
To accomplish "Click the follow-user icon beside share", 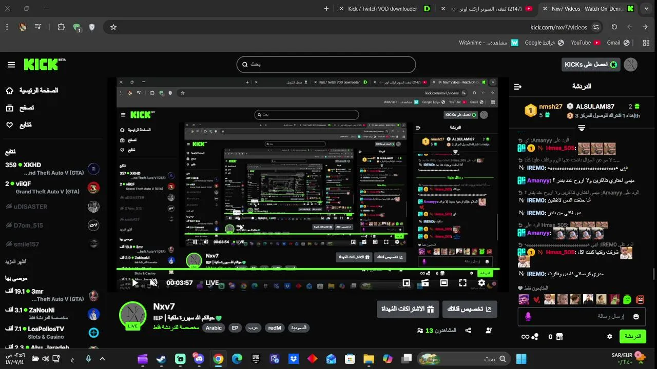I will (489, 331).
